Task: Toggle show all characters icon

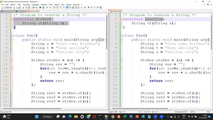Action: tap(64, 7)
